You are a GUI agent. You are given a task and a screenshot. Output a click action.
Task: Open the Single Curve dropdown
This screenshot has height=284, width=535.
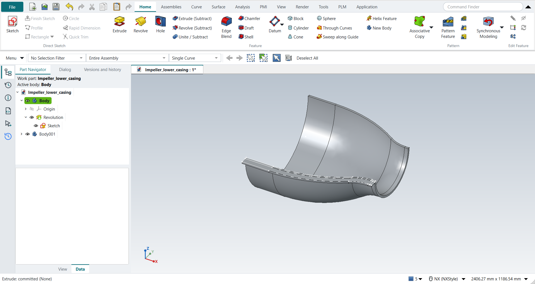click(195, 58)
